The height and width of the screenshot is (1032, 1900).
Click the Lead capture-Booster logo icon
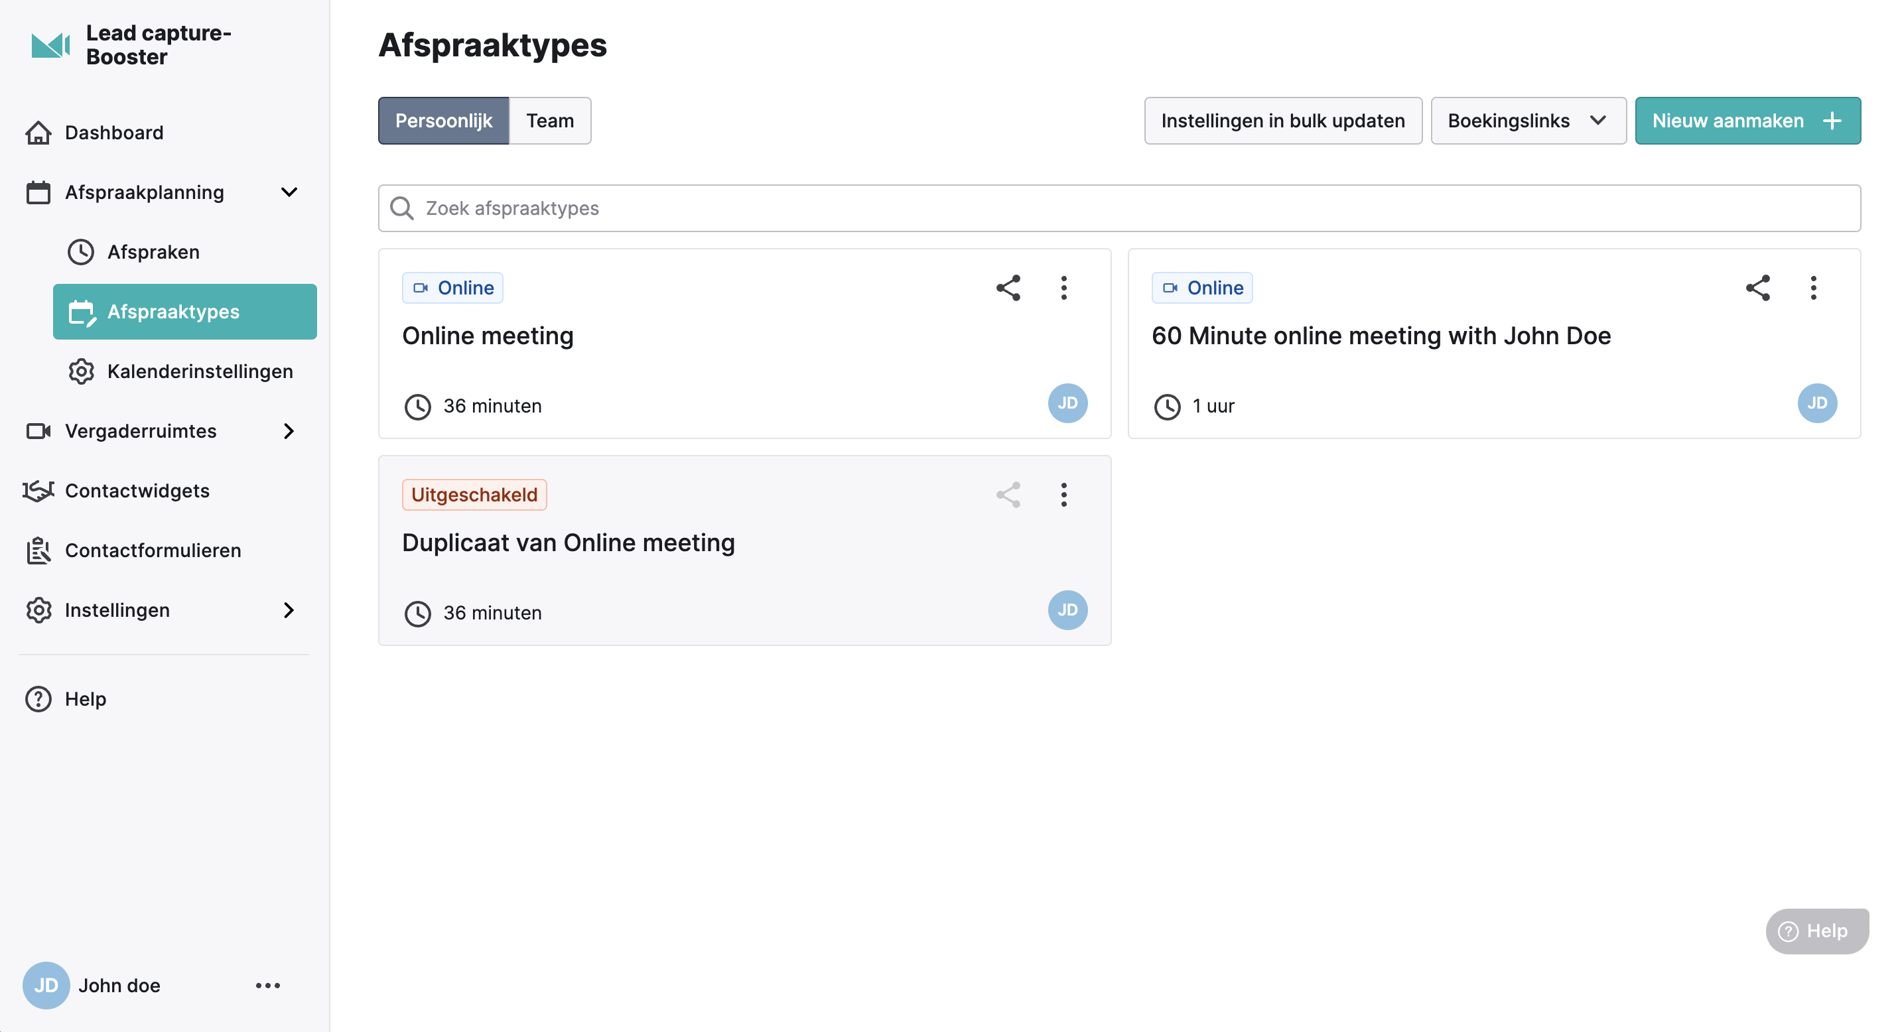(x=50, y=45)
